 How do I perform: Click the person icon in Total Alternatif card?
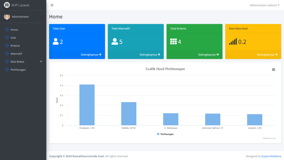coord(115,42)
